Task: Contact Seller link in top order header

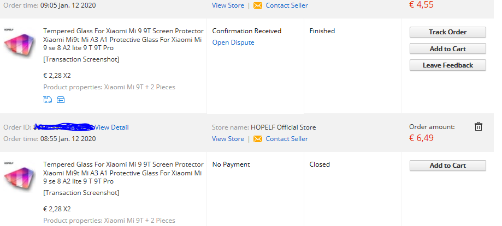Action: [287, 5]
